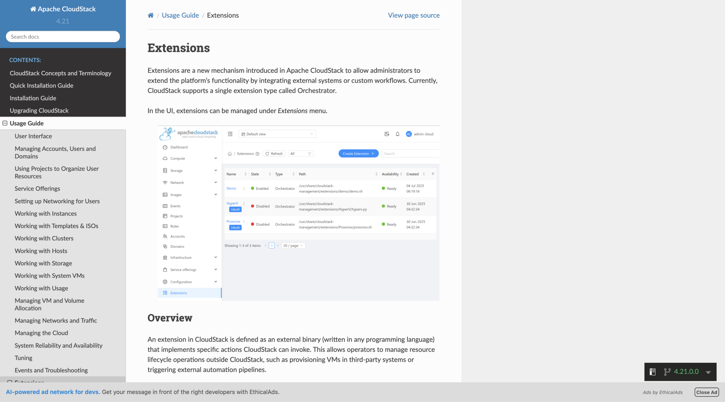
Task: Click the book icon in version flyout
Action: (x=652, y=372)
